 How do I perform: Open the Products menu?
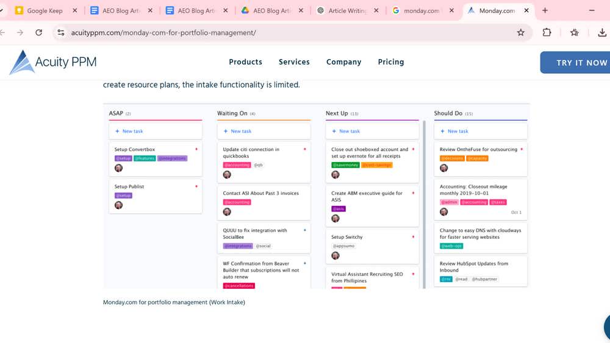[245, 62]
